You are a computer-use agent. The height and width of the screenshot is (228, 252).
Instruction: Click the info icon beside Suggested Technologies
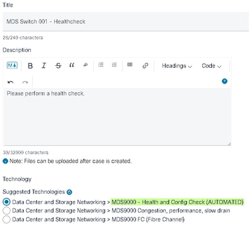tap(69, 192)
